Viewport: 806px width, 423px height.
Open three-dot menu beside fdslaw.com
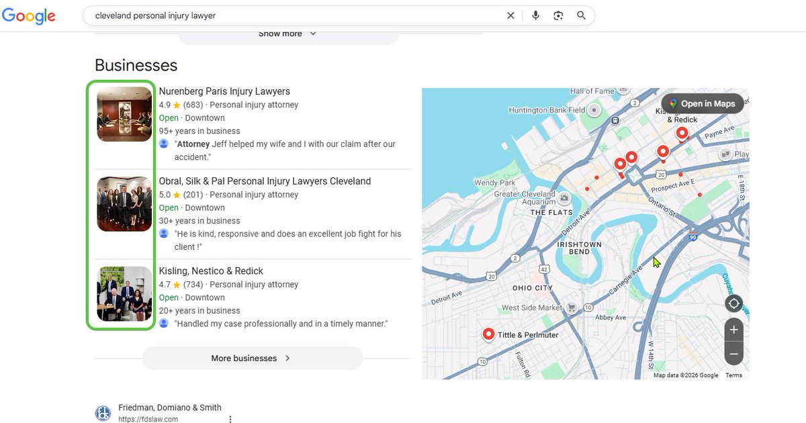(230, 420)
